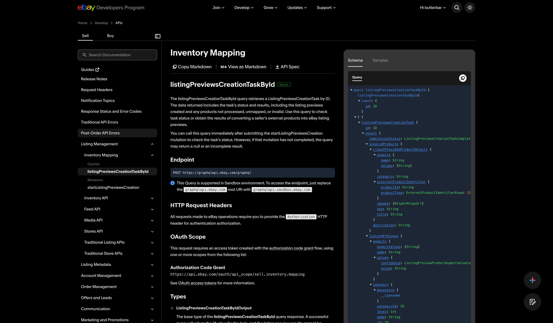Image resolution: width=553 pixels, height=323 pixels.
Task: Expand Traditional Store APIs section
Action: [152, 254]
